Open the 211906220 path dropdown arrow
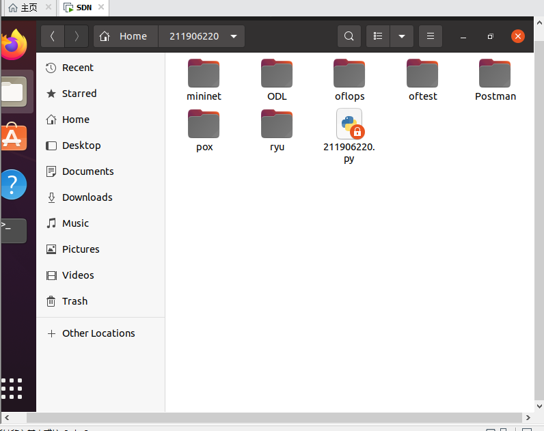 (x=234, y=36)
